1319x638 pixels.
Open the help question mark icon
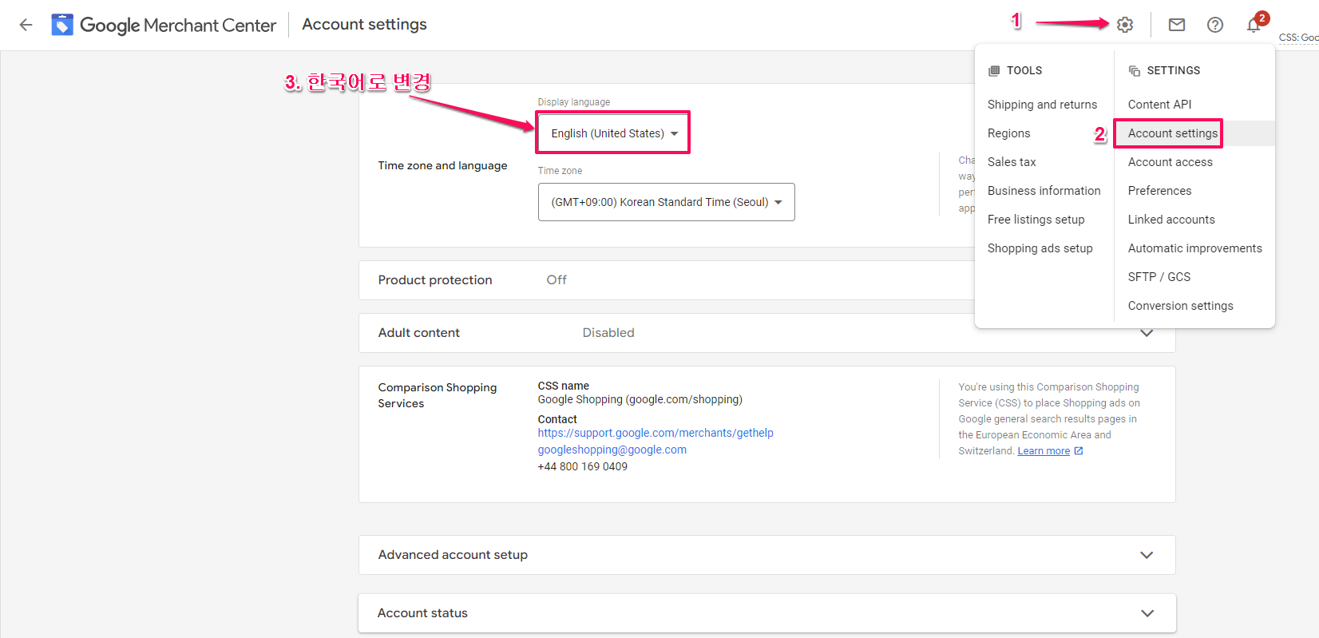[1215, 25]
